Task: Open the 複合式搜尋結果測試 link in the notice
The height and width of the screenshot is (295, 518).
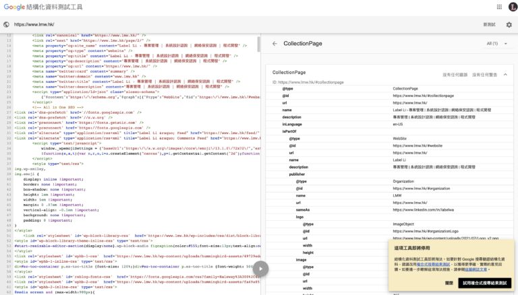Action: pos(433,264)
